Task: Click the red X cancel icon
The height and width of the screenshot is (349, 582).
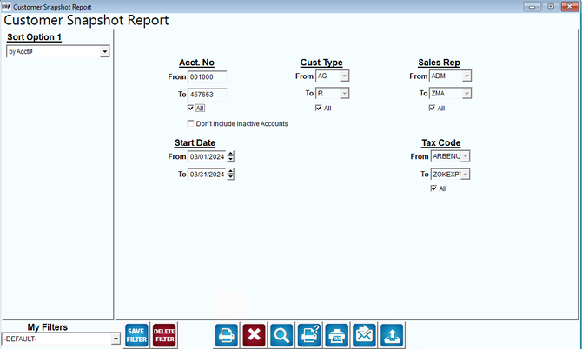Action: tap(255, 335)
